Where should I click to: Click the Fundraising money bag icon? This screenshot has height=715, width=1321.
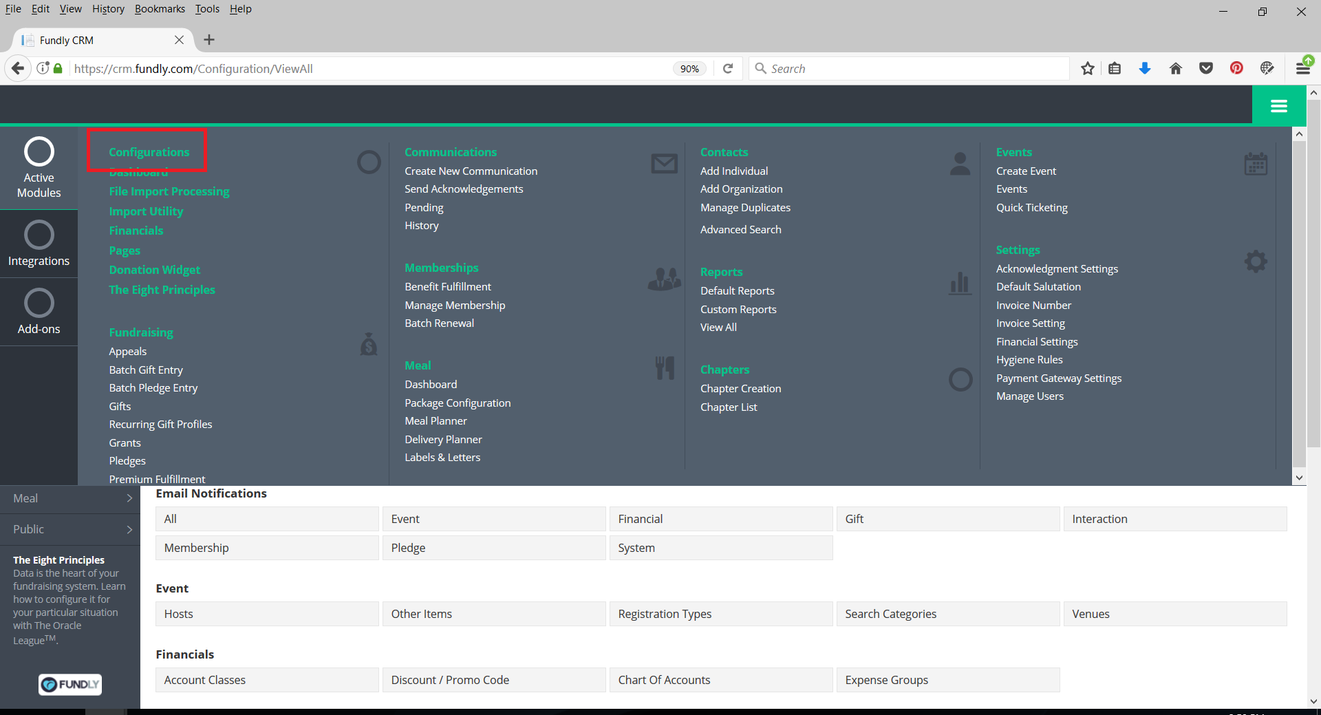[x=369, y=343]
